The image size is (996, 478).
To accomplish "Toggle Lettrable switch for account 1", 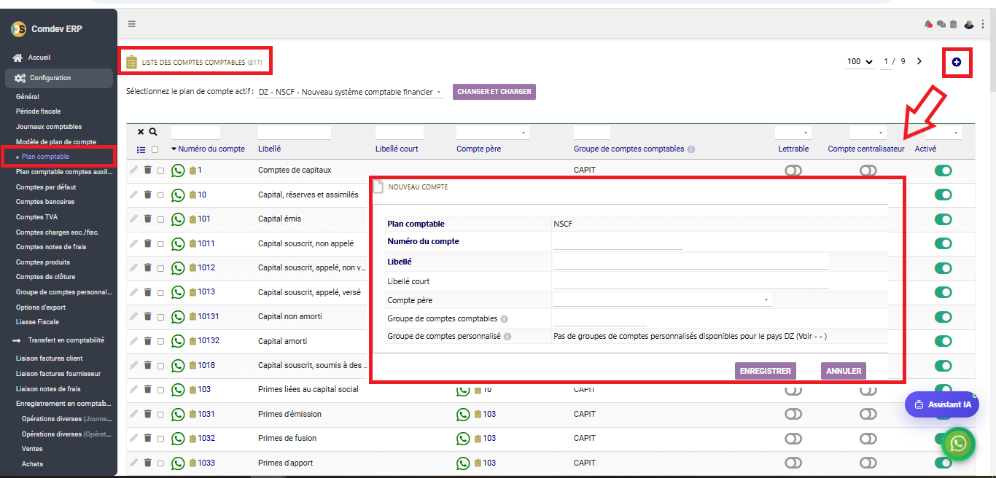I will [x=793, y=170].
